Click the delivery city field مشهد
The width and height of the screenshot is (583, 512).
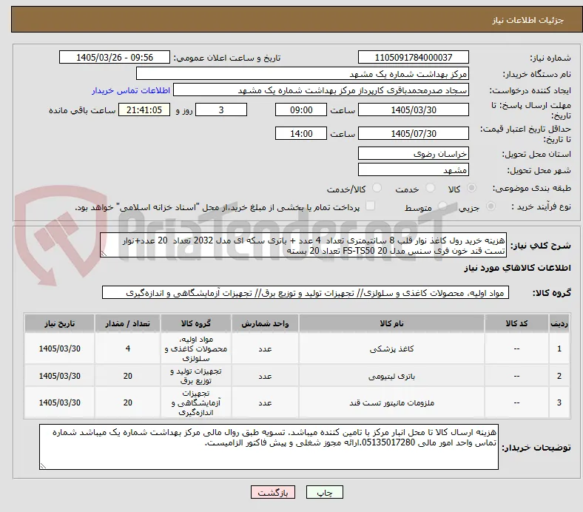414,169
